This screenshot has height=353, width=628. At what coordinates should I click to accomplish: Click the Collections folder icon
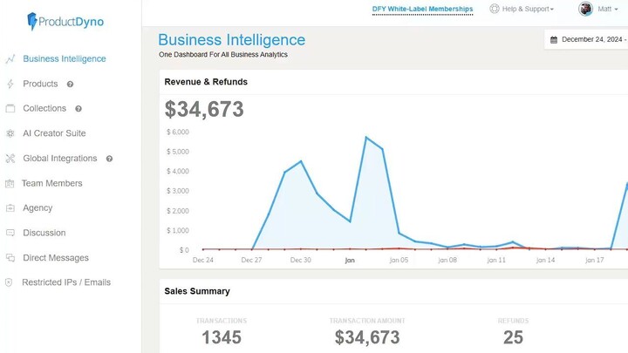pyautogui.click(x=10, y=109)
